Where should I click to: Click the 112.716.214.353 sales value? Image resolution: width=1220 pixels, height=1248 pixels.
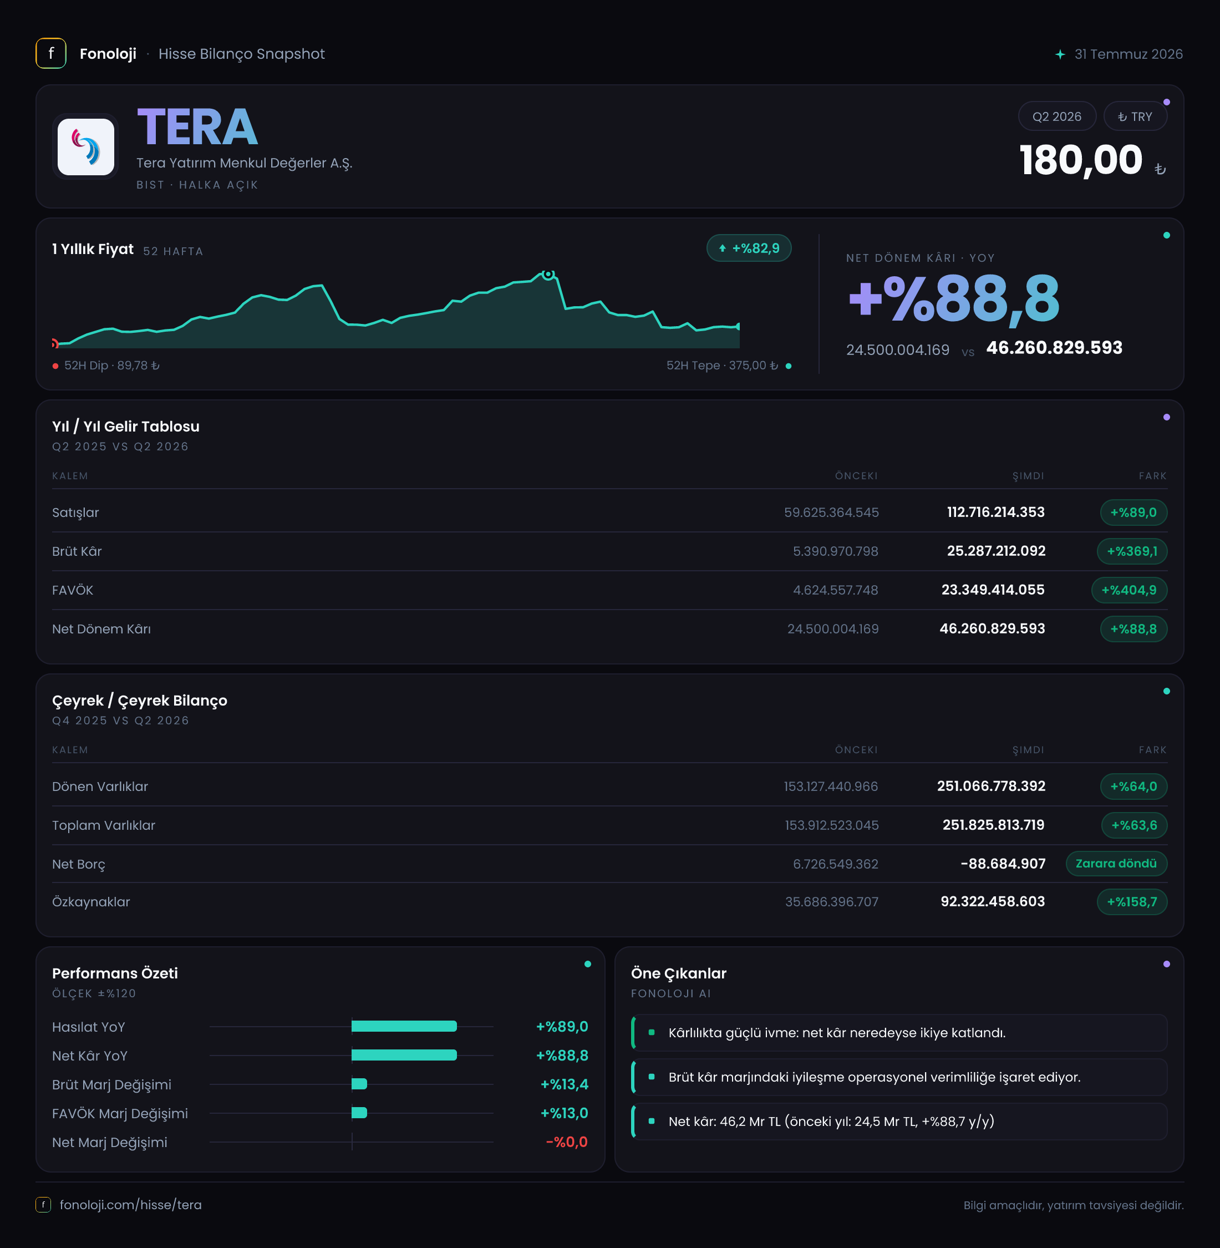pos(996,512)
